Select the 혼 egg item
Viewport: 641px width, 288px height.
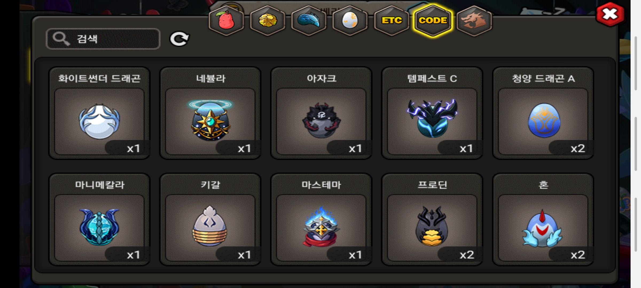tap(543, 219)
